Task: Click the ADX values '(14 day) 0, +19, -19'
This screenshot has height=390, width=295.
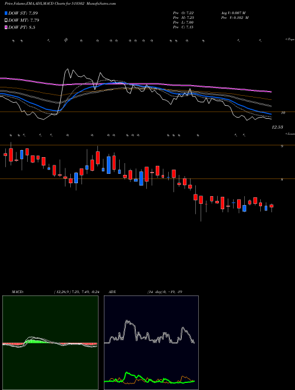Action: point(165,292)
